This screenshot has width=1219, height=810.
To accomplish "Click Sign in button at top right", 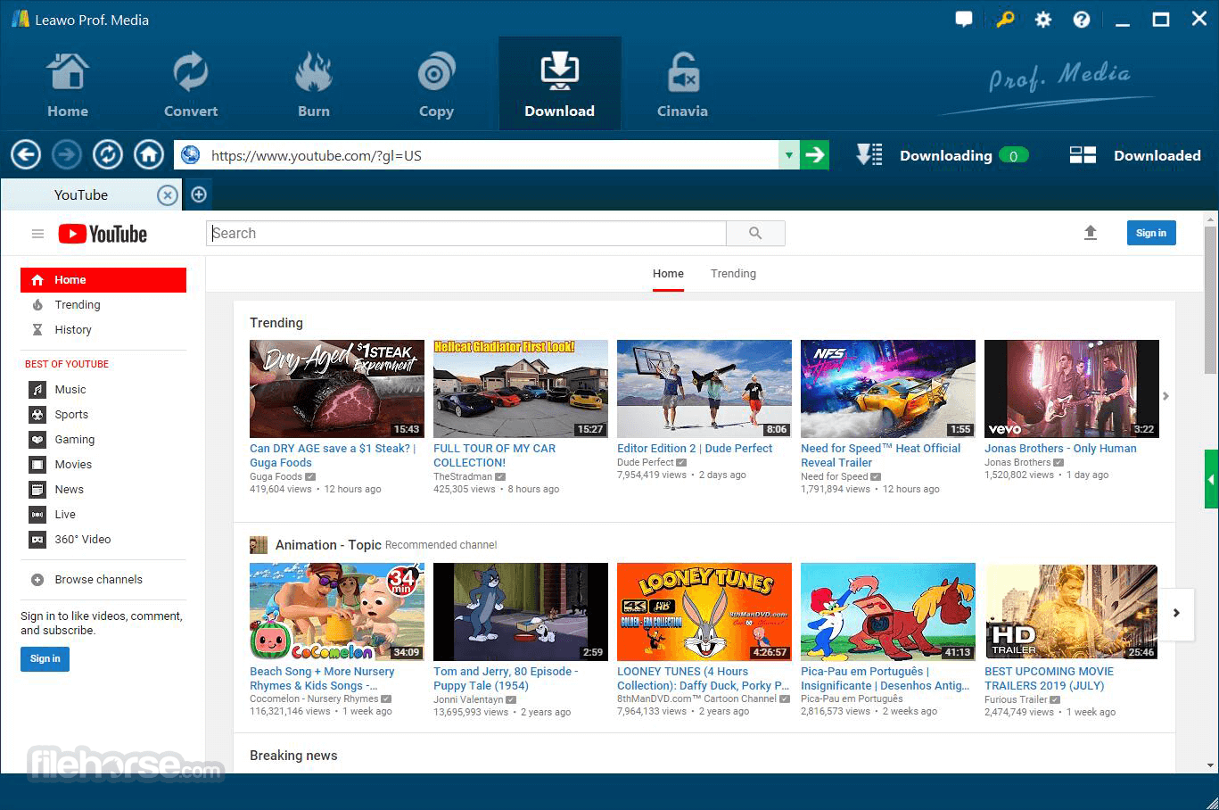I will click(x=1151, y=233).
